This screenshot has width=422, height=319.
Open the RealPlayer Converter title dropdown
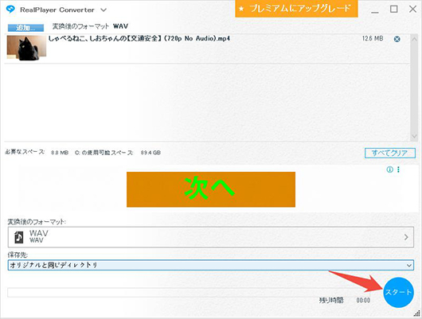click(104, 10)
